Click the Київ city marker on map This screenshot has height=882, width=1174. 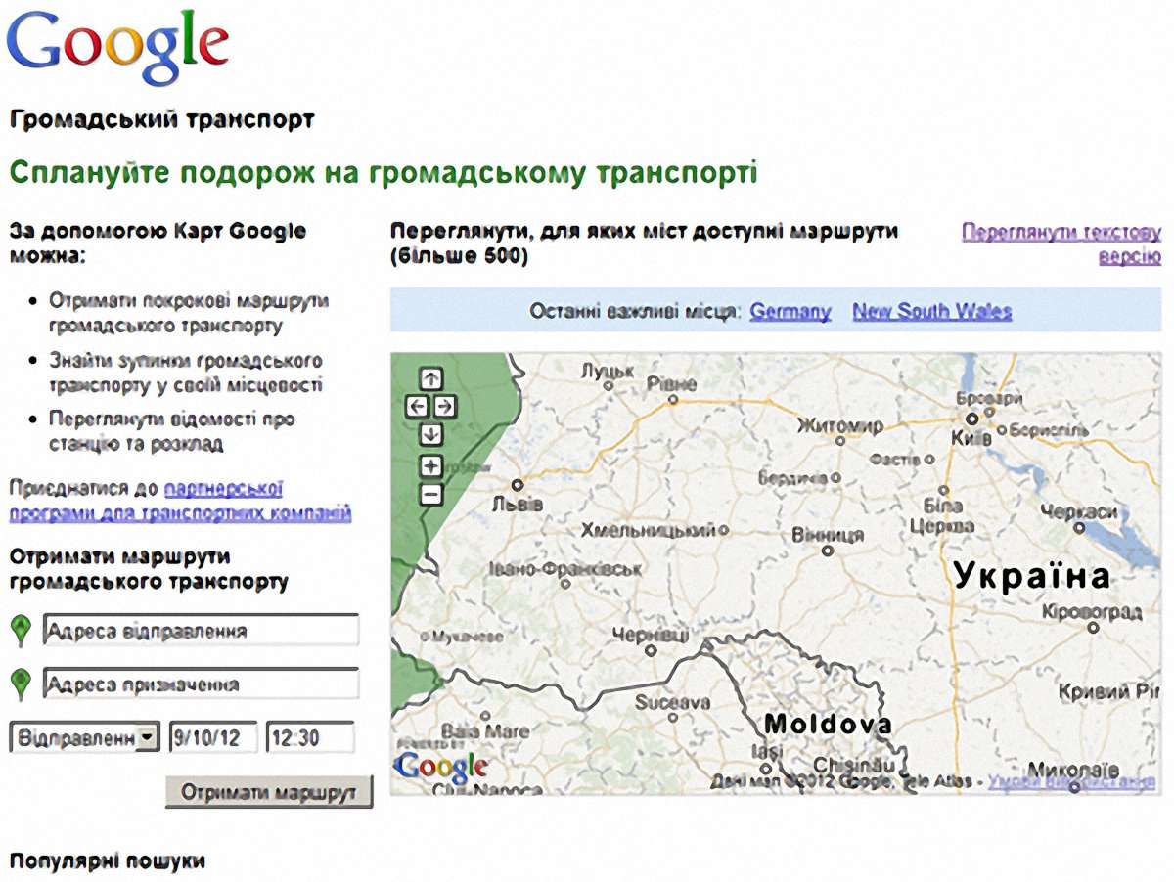point(972,419)
